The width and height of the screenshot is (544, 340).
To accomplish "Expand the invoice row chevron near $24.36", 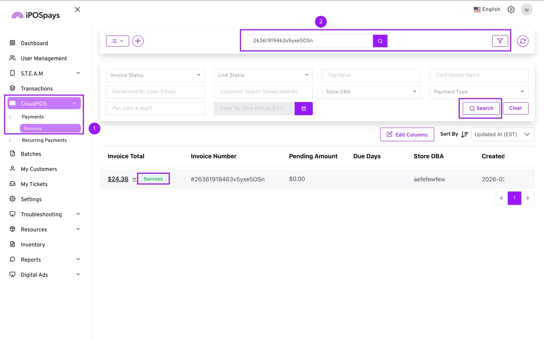I will pyautogui.click(x=134, y=179).
